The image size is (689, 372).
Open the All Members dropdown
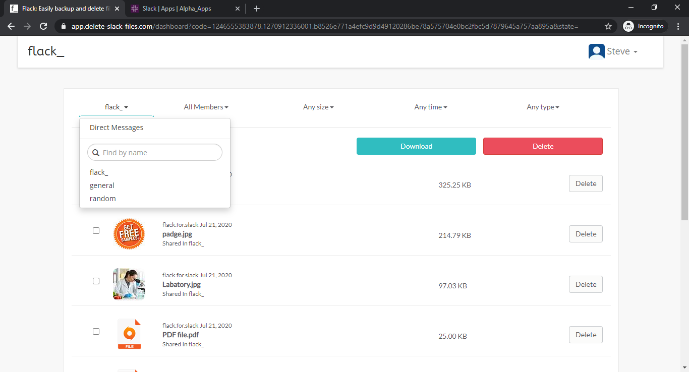206,107
